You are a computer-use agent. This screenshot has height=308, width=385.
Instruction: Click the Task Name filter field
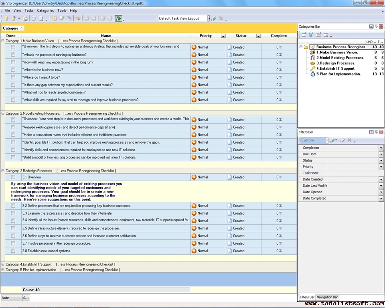353,173
